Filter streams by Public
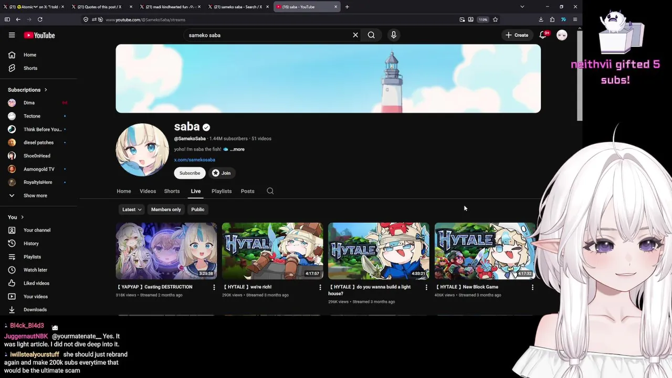Screen dimensions: 672x378 198,209
